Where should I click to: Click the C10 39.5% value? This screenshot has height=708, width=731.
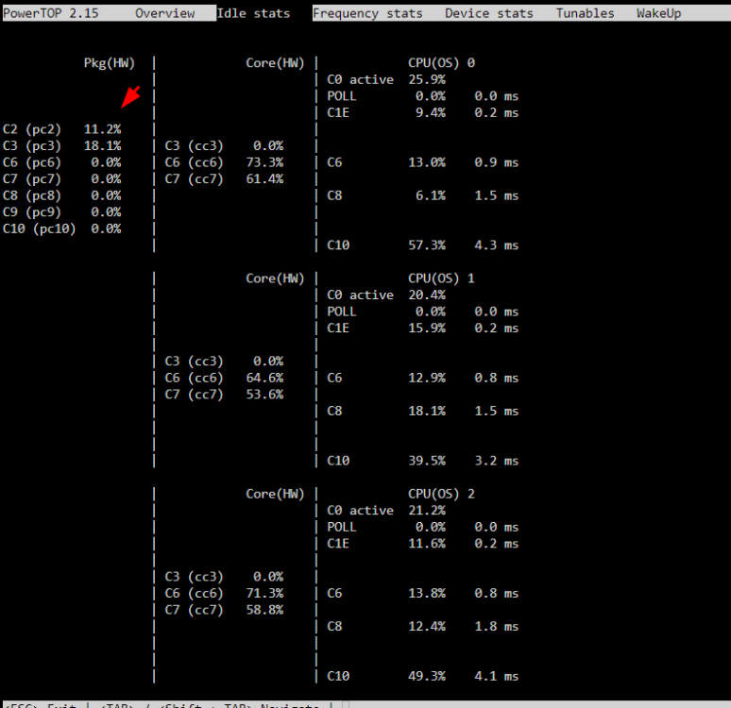(x=427, y=461)
